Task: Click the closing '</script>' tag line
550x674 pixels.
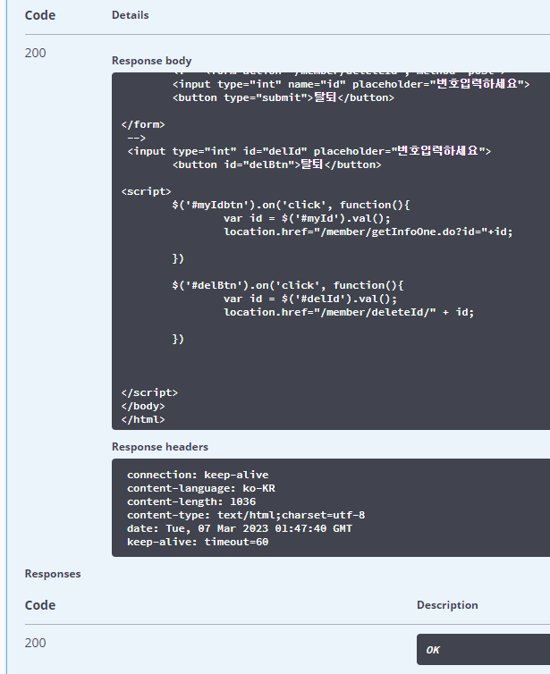Action: pos(149,393)
